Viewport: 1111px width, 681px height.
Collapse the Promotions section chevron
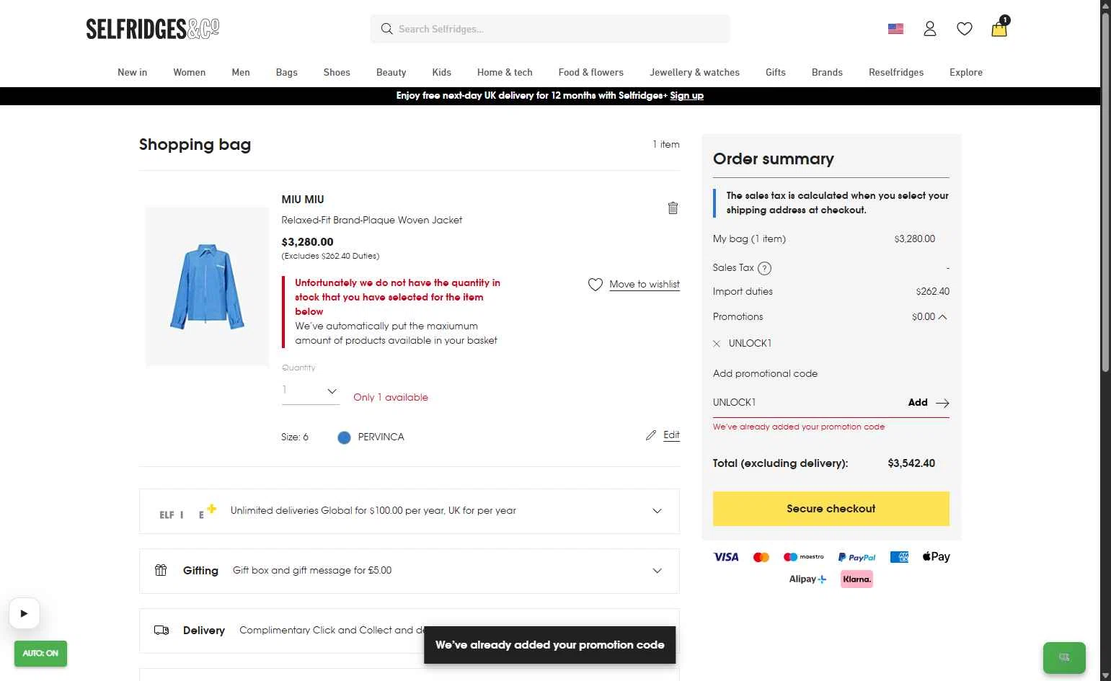[x=943, y=317]
